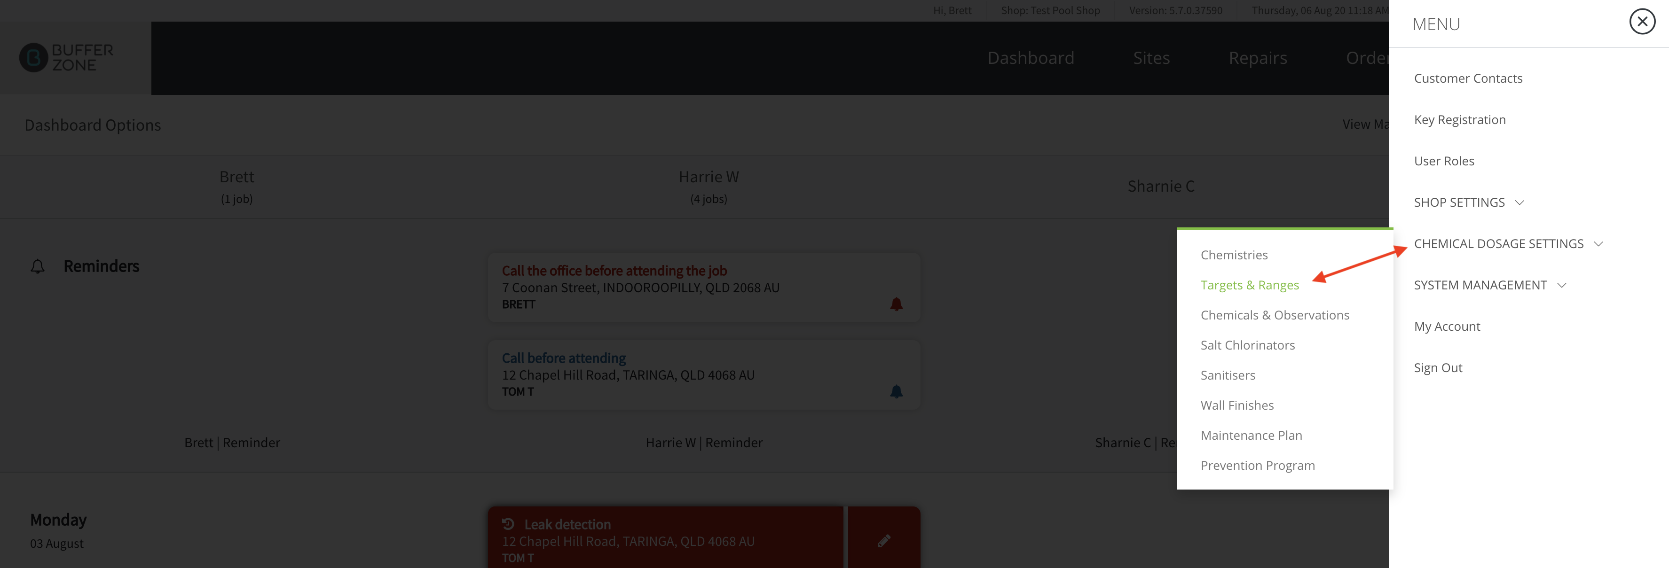Collapse the CHEMICAL DOSAGE SETTINGS chevron
1669x568 pixels.
[1598, 244]
